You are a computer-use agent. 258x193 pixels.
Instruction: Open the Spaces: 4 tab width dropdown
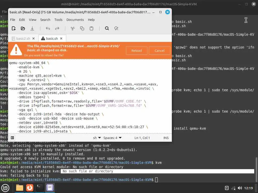tap(112, 138)
